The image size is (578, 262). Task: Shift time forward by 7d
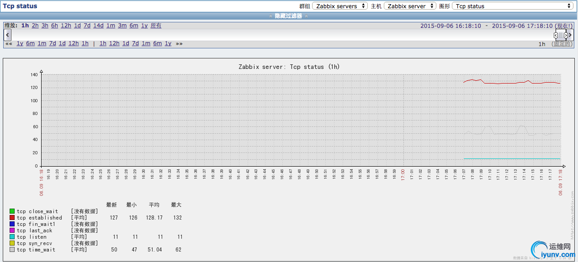[135, 43]
